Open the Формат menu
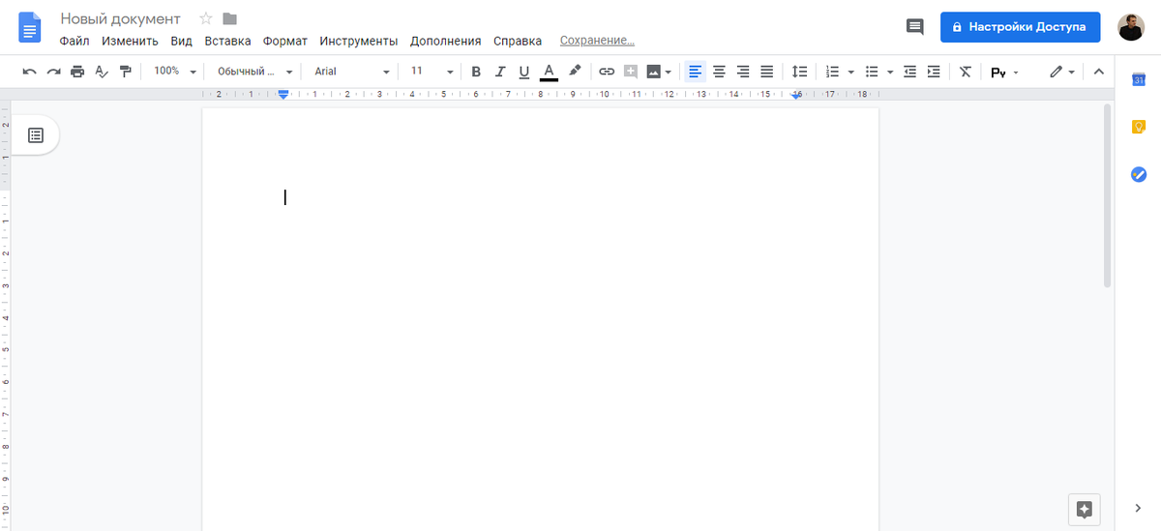This screenshot has height=531, width=1161. 285,41
